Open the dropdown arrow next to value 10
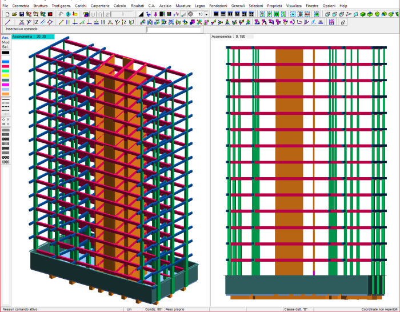Image resolution: width=400 pixels, height=312 pixels. tap(206, 14)
